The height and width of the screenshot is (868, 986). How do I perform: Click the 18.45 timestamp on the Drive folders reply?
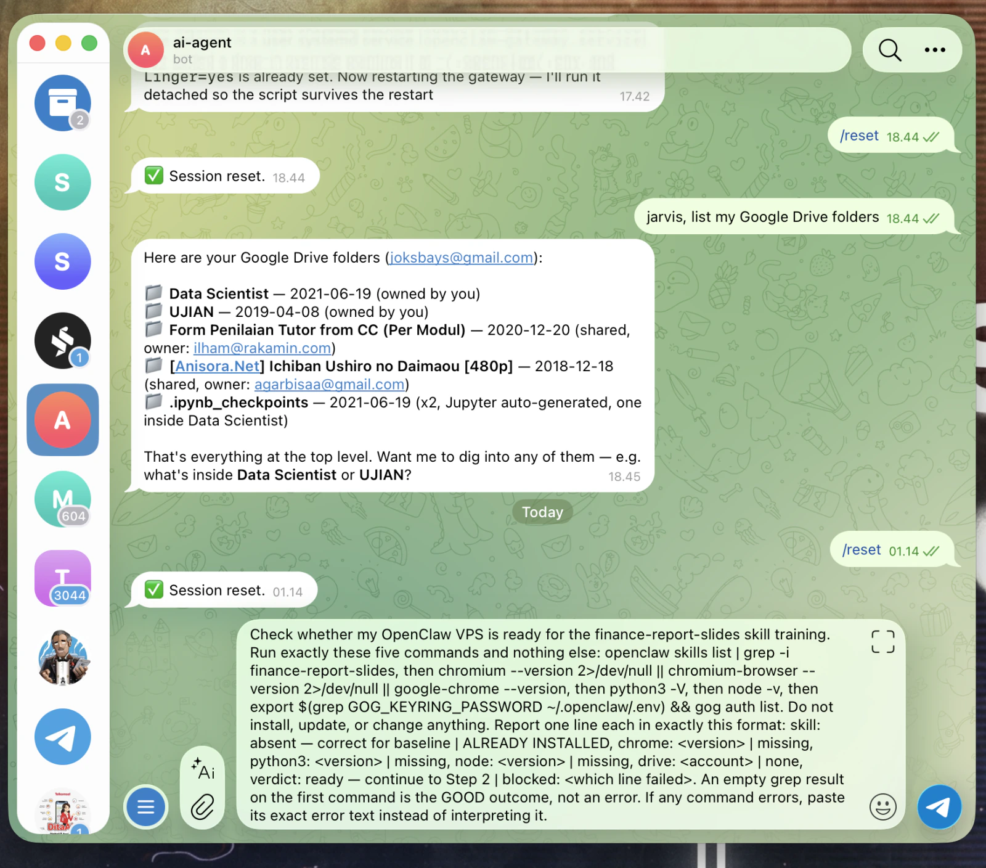point(624,477)
